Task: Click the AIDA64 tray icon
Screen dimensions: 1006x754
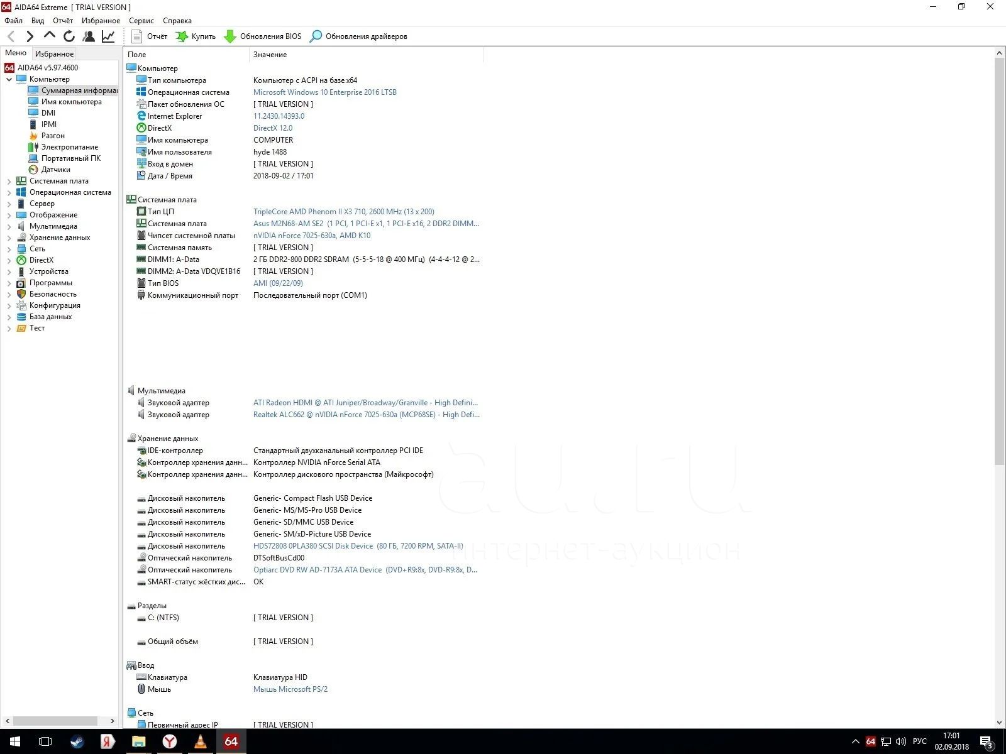Action: [x=870, y=741]
